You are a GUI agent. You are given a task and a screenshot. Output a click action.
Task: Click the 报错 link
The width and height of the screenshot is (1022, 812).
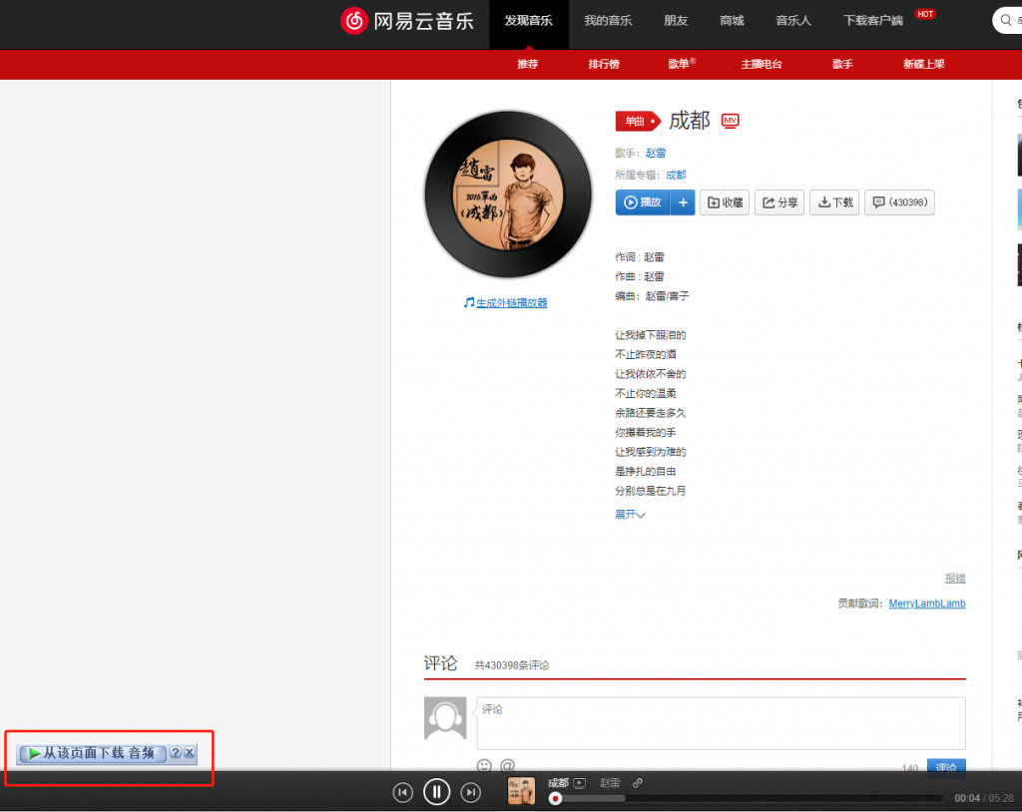coord(955,578)
